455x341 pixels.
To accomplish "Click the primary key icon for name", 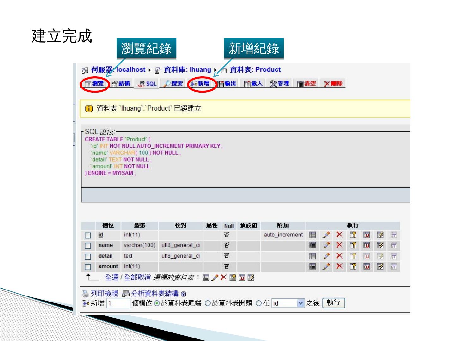I will 353,245.
